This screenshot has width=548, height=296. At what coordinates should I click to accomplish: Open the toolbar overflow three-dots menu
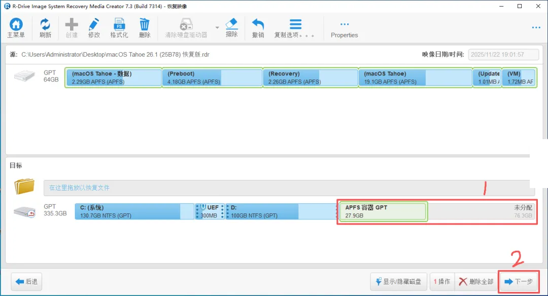tap(536, 27)
